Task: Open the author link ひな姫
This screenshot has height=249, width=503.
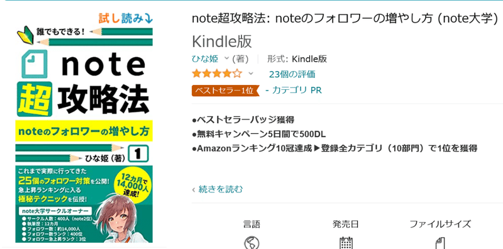Action: pyautogui.click(x=205, y=58)
